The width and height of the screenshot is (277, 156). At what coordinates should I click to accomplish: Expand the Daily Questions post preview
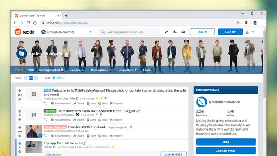45,120
